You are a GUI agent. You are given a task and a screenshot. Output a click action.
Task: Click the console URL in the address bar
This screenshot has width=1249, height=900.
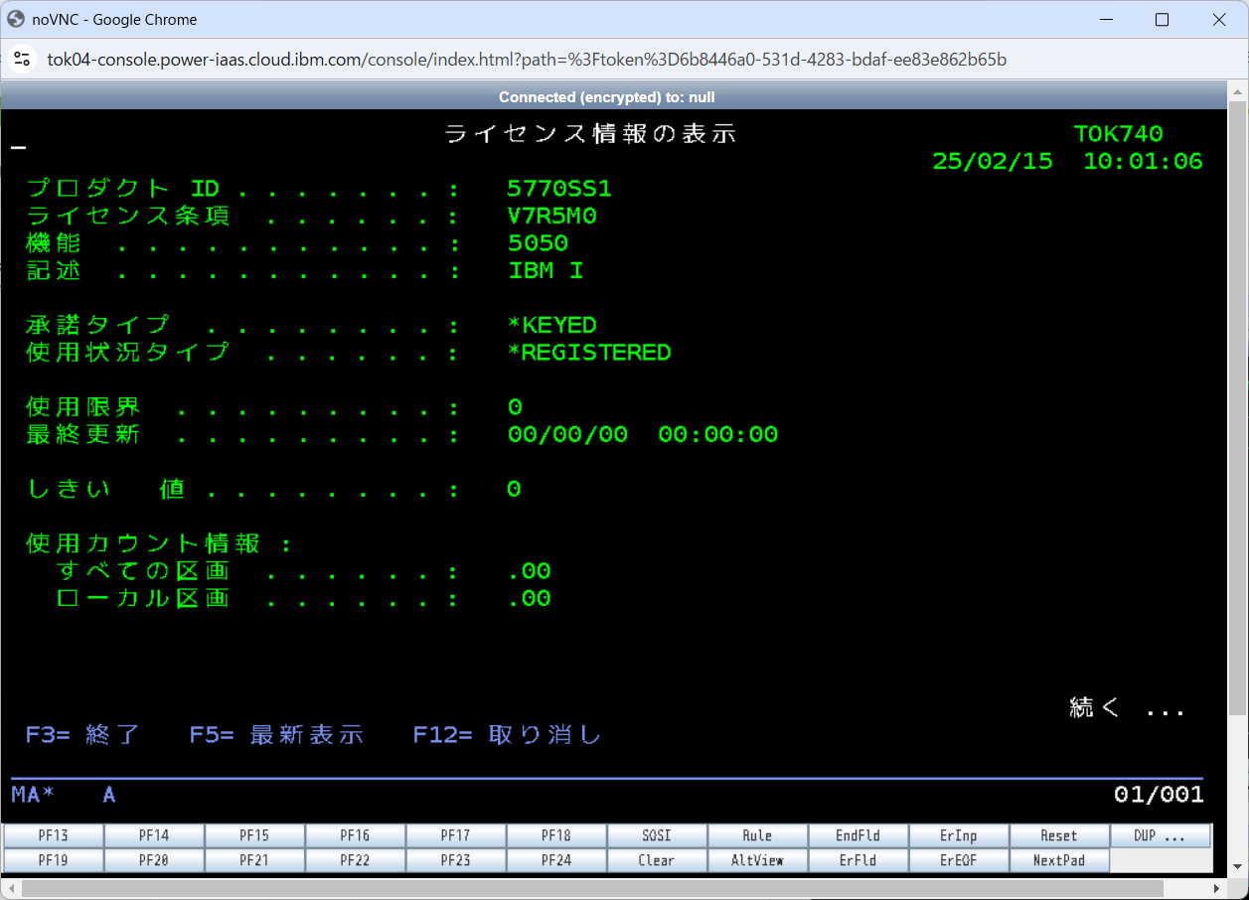[x=527, y=60]
